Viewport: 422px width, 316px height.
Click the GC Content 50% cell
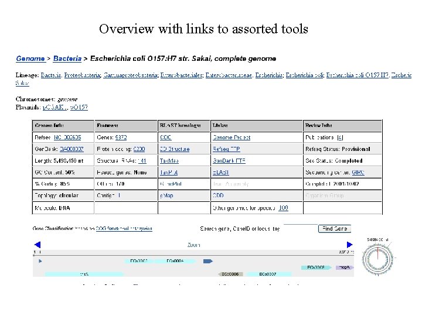click(63, 172)
